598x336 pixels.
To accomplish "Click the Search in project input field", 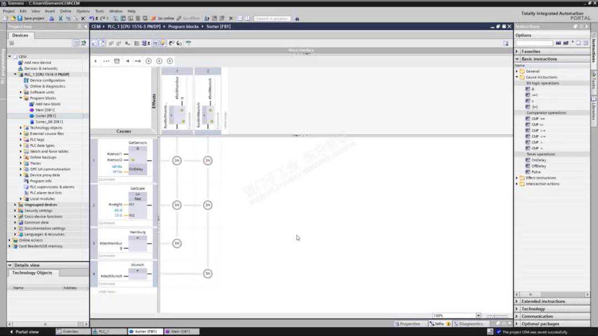I will pos(272,18).
